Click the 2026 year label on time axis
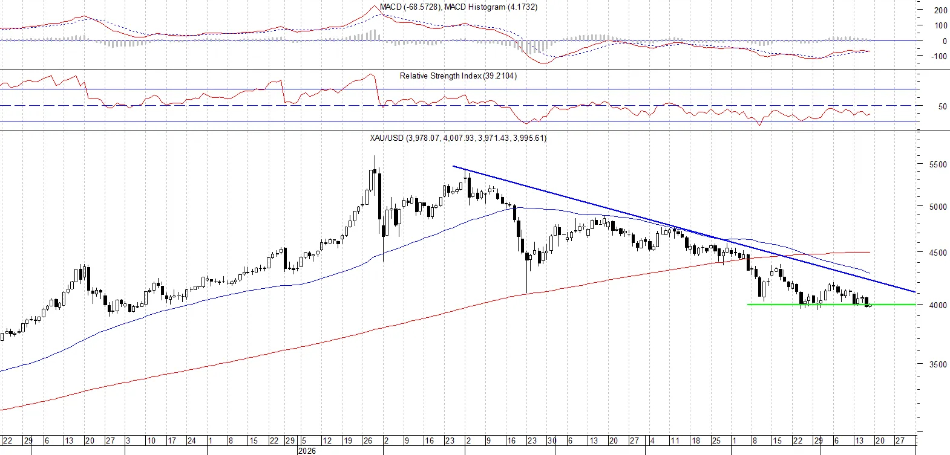 coord(307,451)
